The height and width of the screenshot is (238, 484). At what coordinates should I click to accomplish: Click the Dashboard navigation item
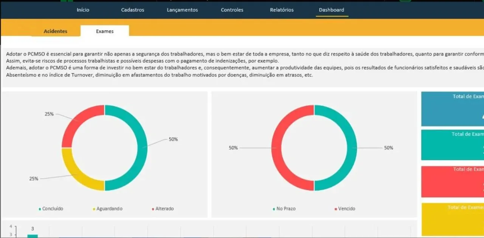click(331, 10)
